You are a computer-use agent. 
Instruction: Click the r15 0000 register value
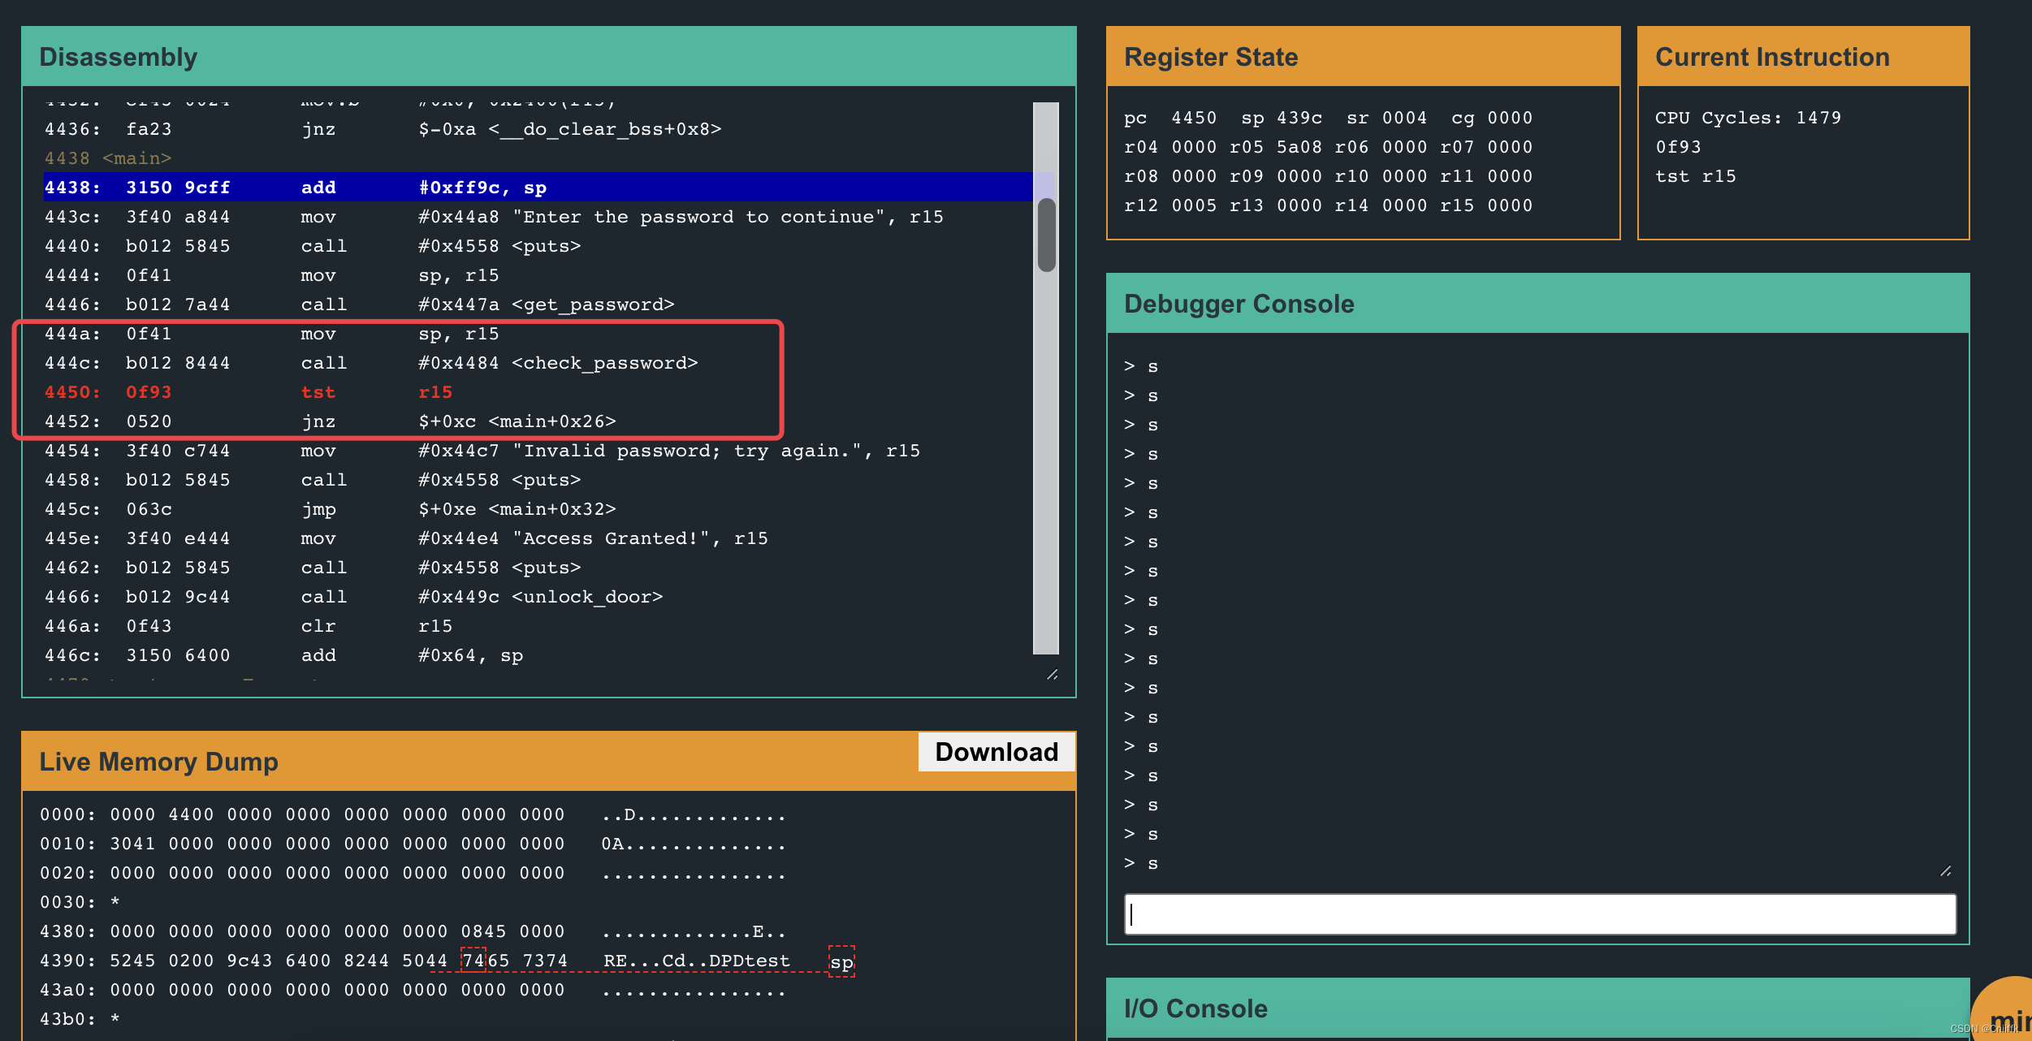point(1486,205)
